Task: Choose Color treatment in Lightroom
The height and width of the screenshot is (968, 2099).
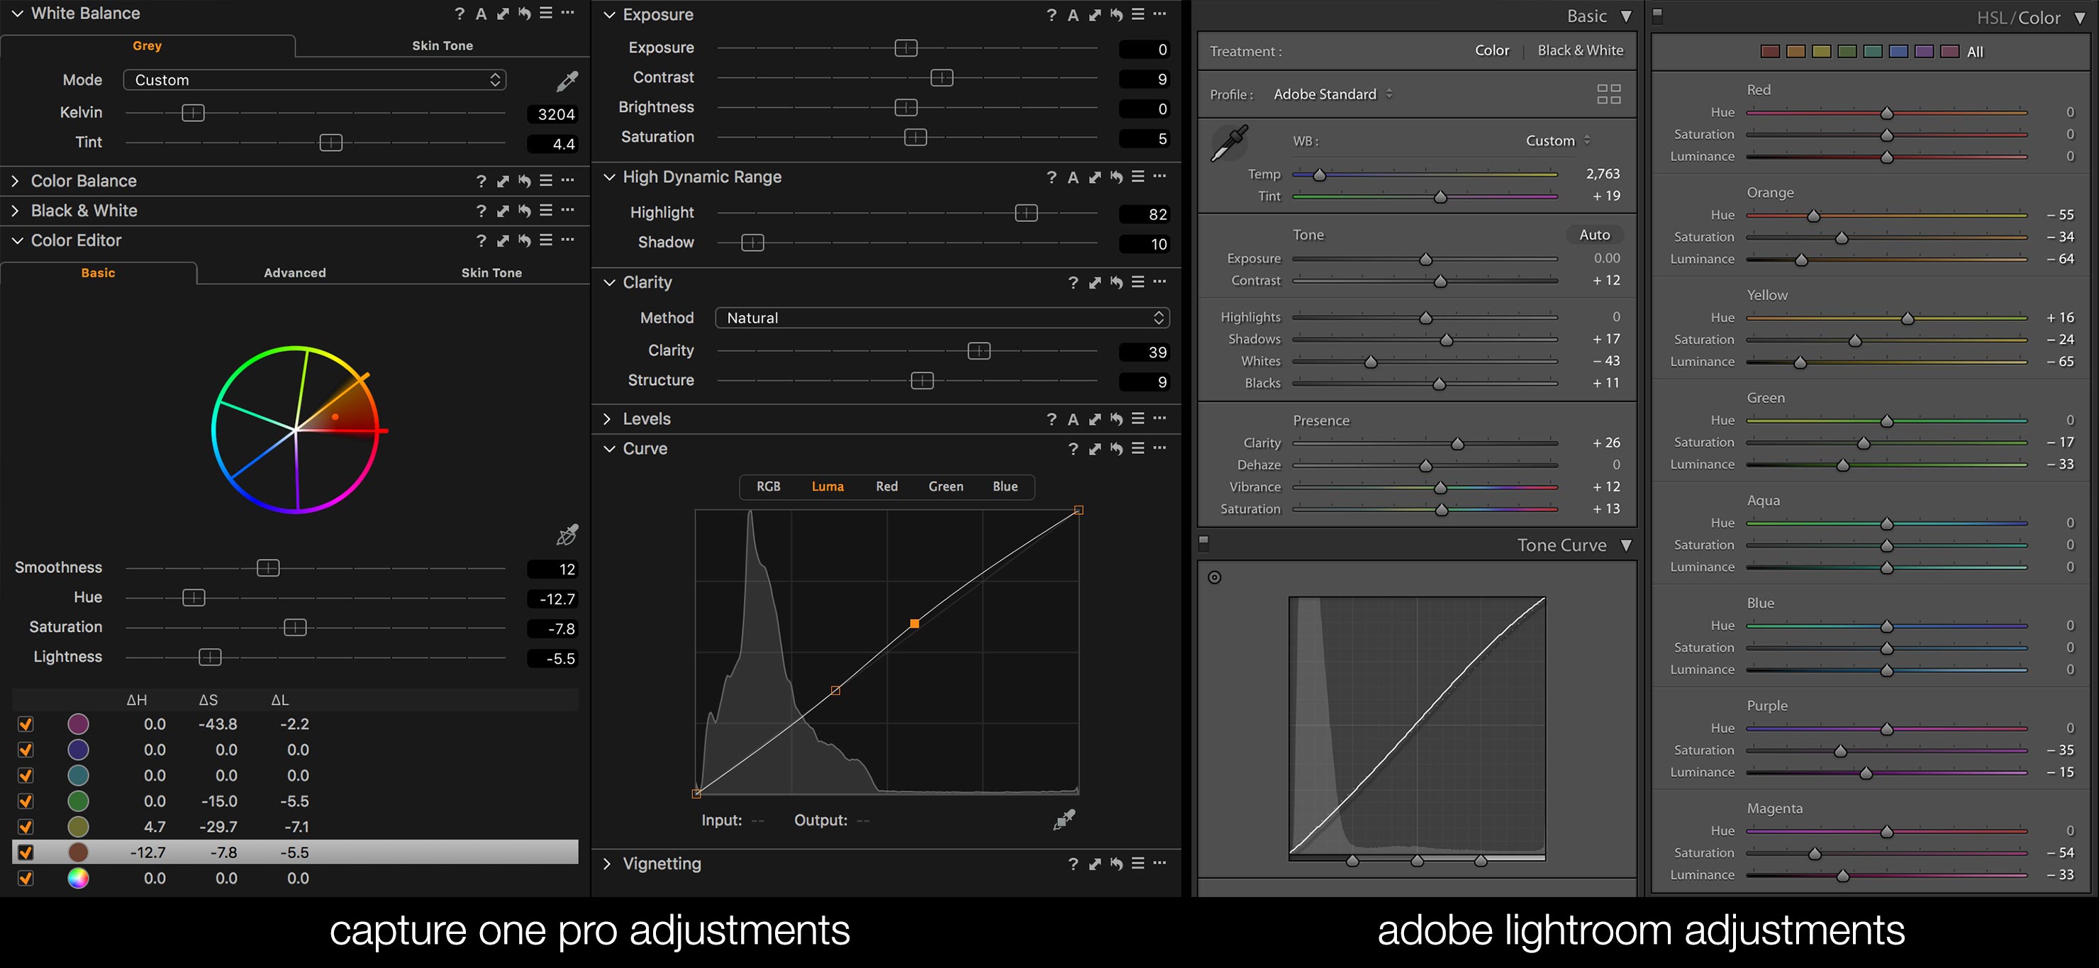Action: click(x=1492, y=50)
